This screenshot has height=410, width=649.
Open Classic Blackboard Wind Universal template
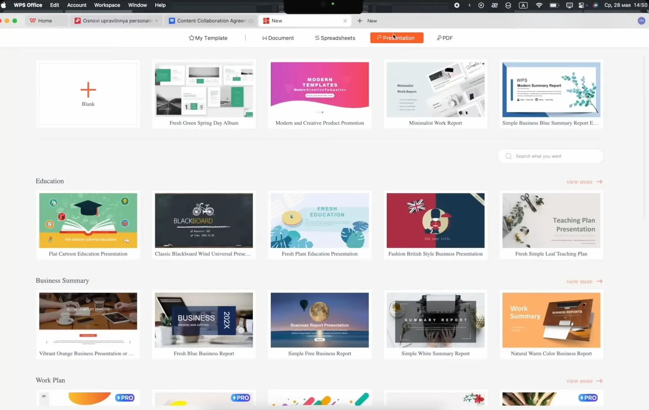[x=204, y=225]
